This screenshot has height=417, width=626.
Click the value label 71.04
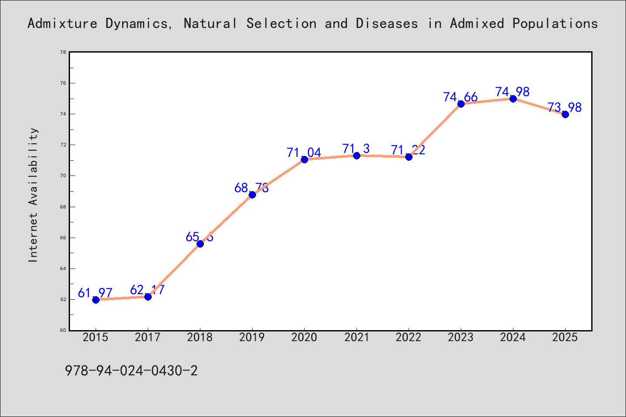point(304,153)
